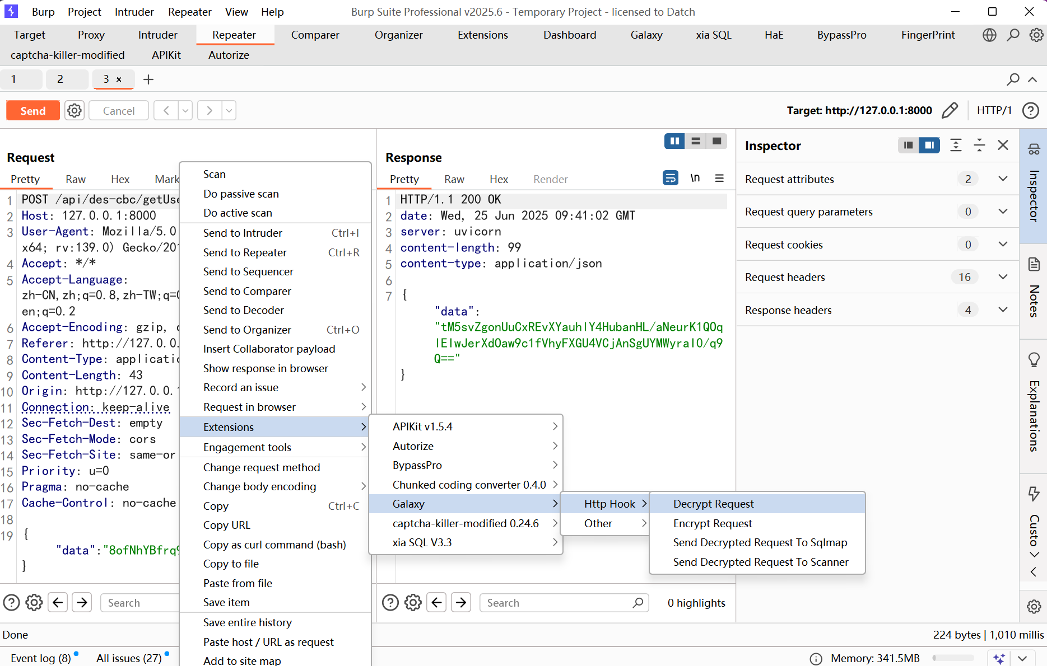Screen dimensions: 1047x666
Task: Open Notes side panel icon
Action: point(1034,264)
